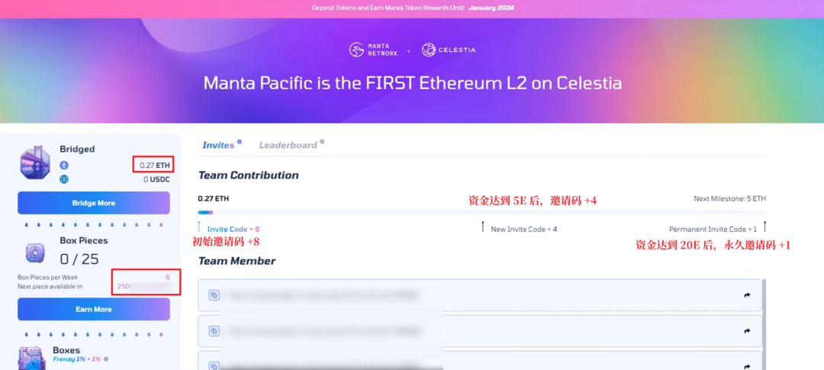Image resolution: width=824 pixels, height=370 pixels.
Task: Click the Boxes treasure chest icon
Action: (x=31, y=359)
